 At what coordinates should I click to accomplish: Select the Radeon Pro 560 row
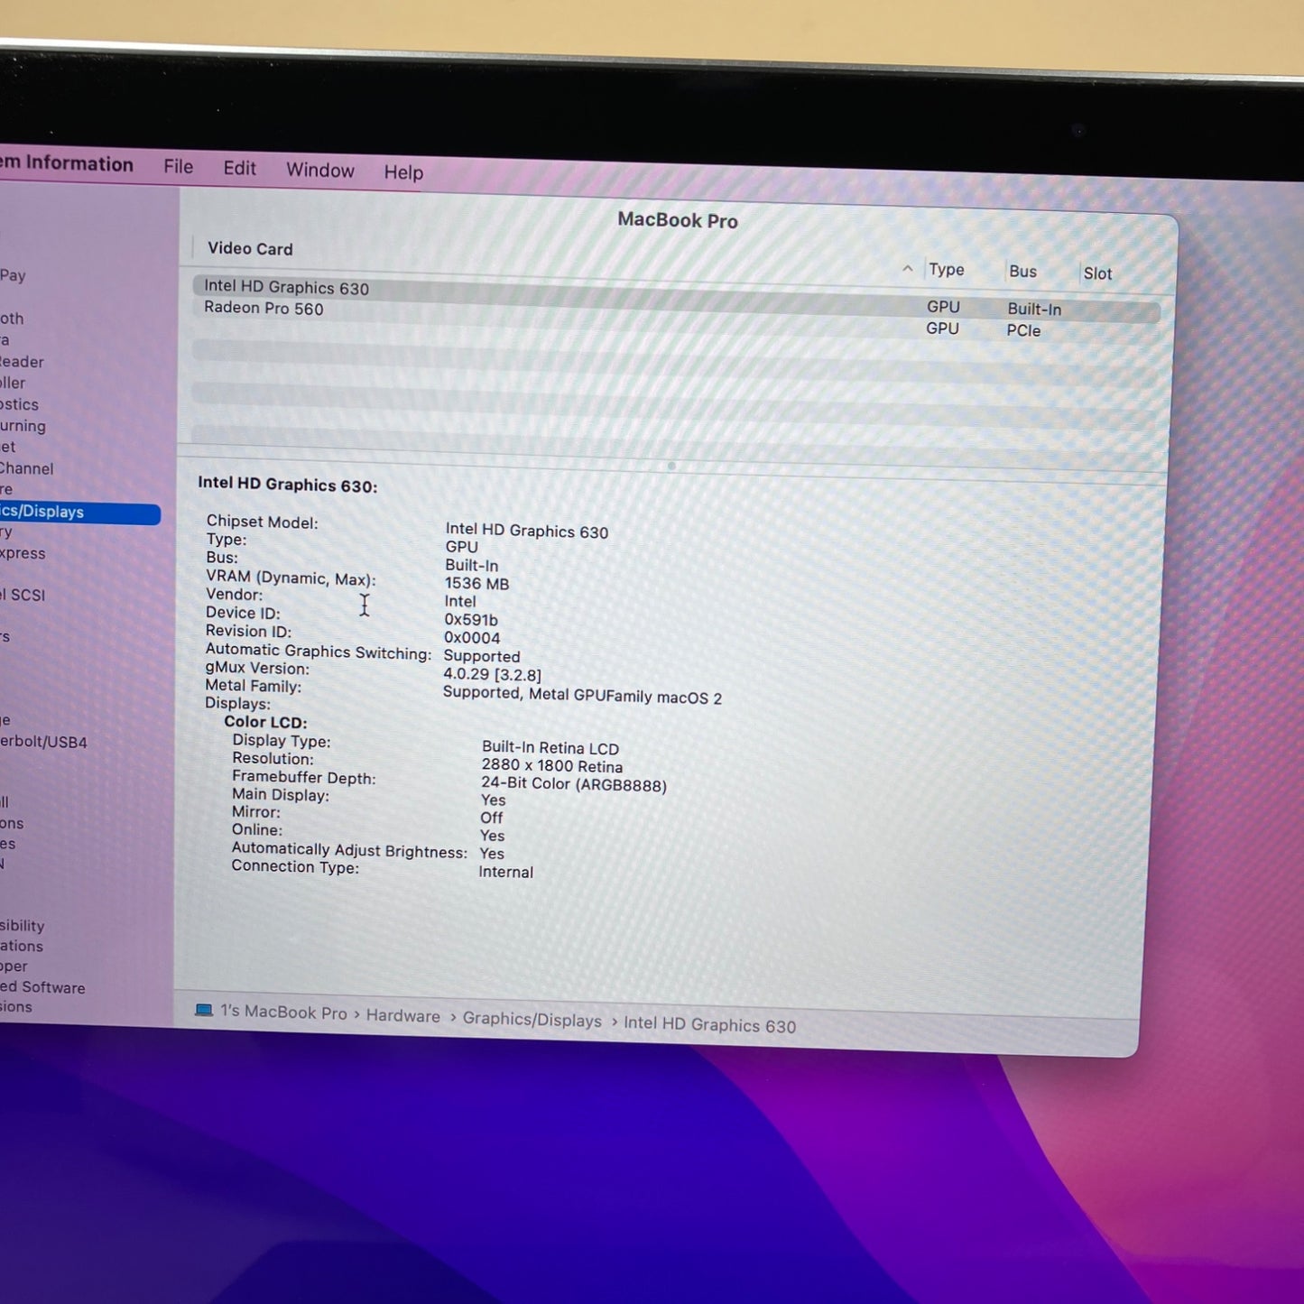coord(264,309)
